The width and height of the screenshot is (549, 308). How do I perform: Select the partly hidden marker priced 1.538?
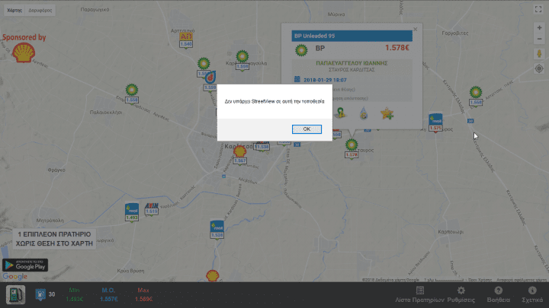262,146
